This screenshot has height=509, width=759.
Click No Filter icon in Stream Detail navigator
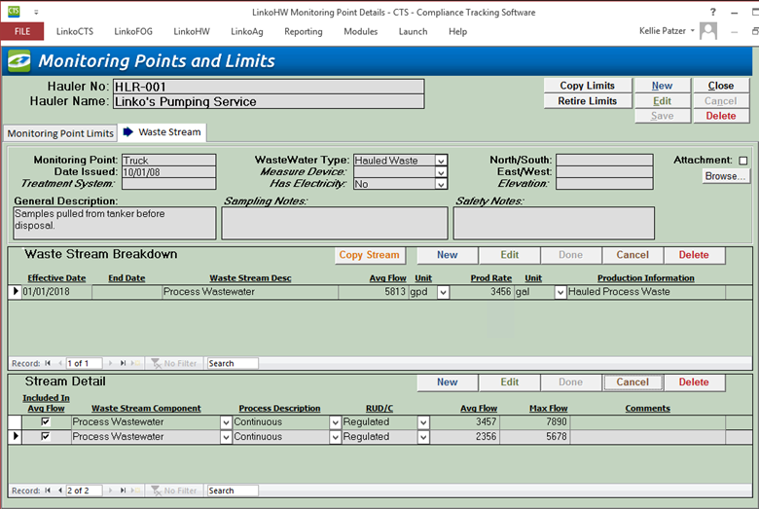[x=156, y=491]
